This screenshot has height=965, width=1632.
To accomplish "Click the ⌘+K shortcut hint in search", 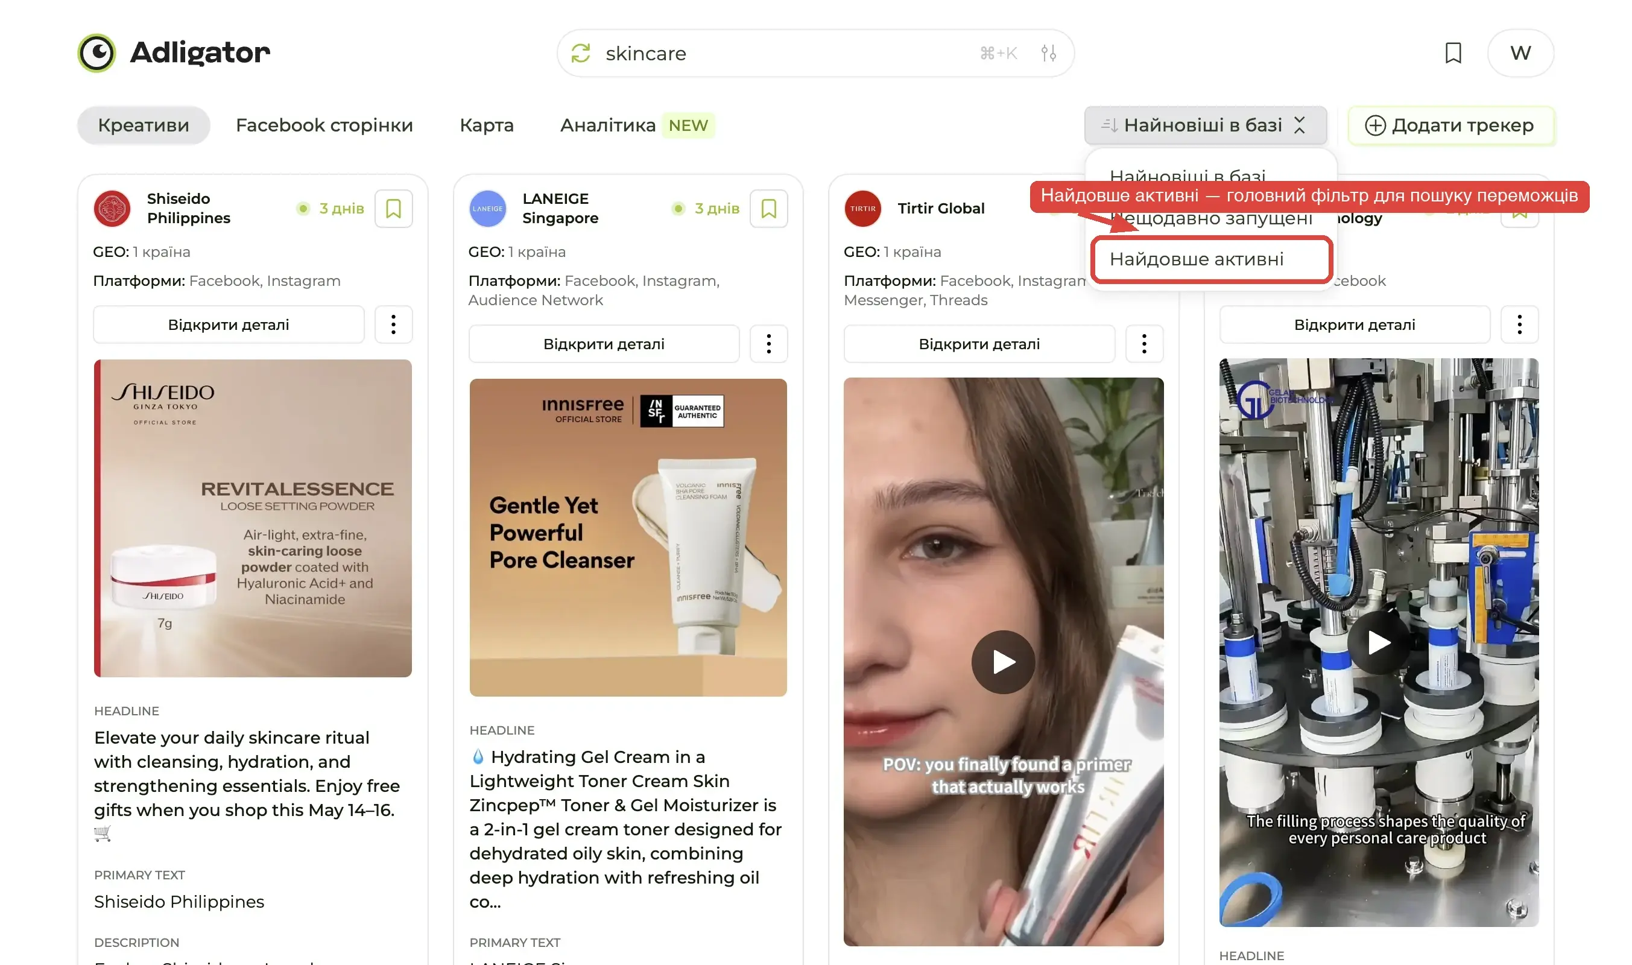I will [x=998, y=53].
